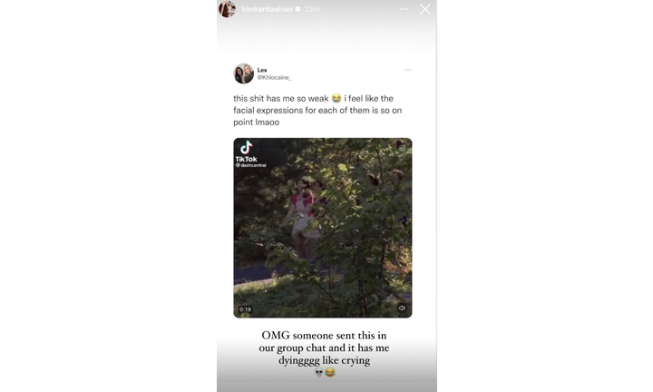Click the @dashcentral TikTok handle
653x392 pixels.
click(250, 165)
